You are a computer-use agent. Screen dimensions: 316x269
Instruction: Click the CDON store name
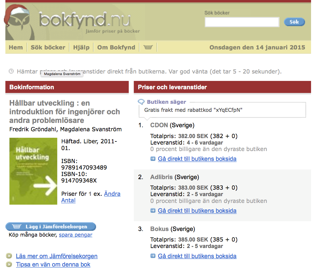(159, 125)
